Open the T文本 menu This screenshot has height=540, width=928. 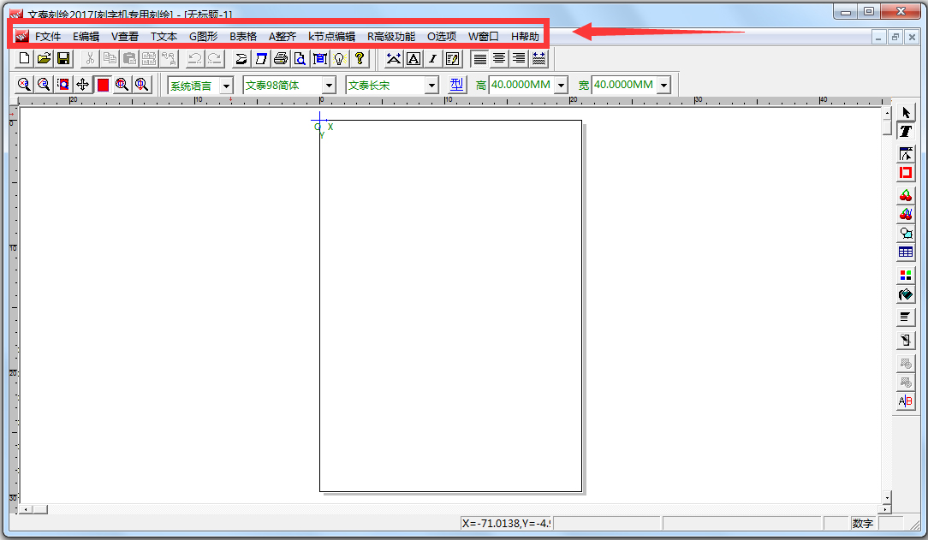point(164,37)
